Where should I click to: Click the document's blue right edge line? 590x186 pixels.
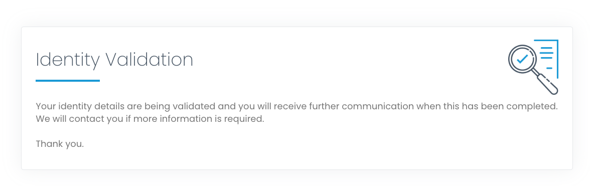tap(557, 59)
